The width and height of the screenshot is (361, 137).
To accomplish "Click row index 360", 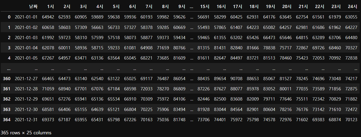I will [6, 79].
